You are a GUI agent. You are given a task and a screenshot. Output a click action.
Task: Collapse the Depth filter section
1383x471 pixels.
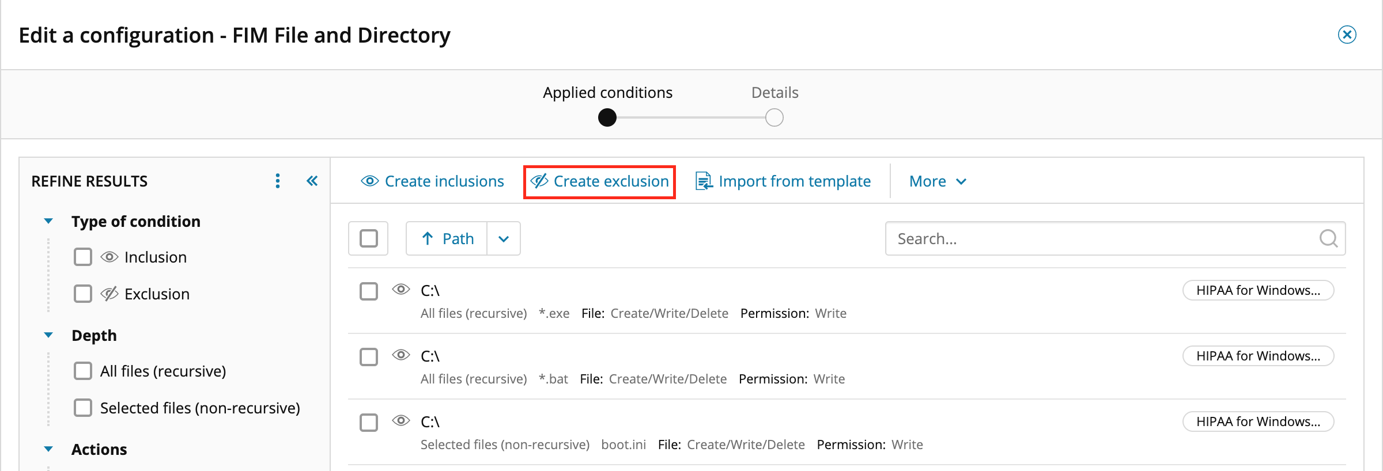click(48, 335)
